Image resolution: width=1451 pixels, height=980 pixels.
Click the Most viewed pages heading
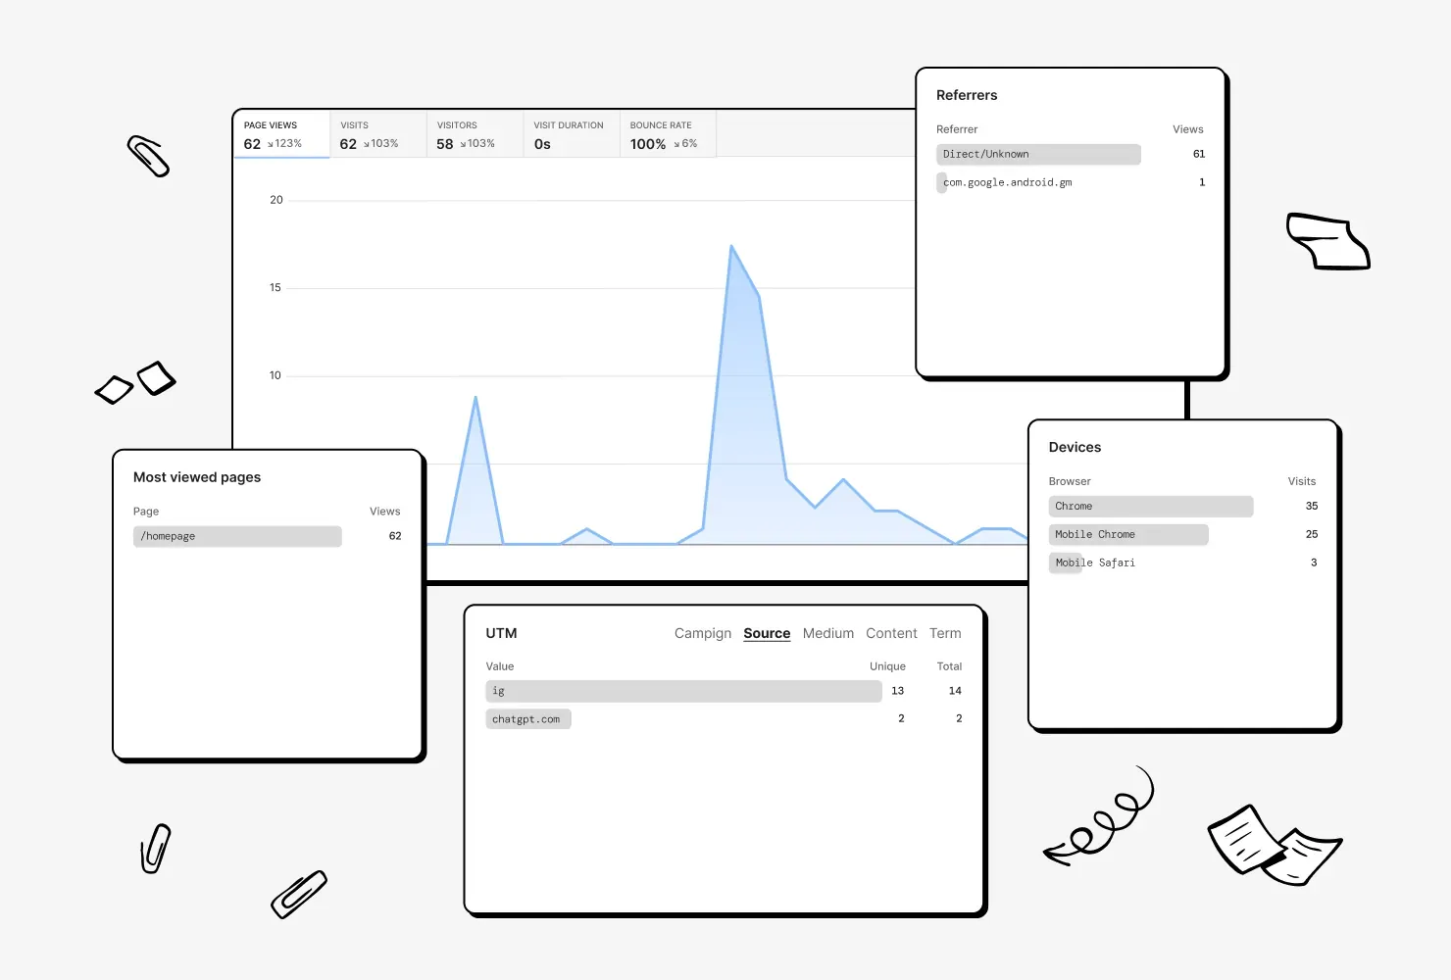(197, 477)
